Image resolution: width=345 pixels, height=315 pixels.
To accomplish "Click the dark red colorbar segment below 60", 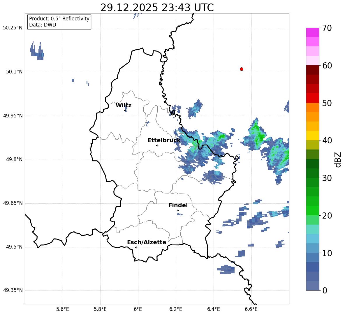I will click(x=312, y=70).
